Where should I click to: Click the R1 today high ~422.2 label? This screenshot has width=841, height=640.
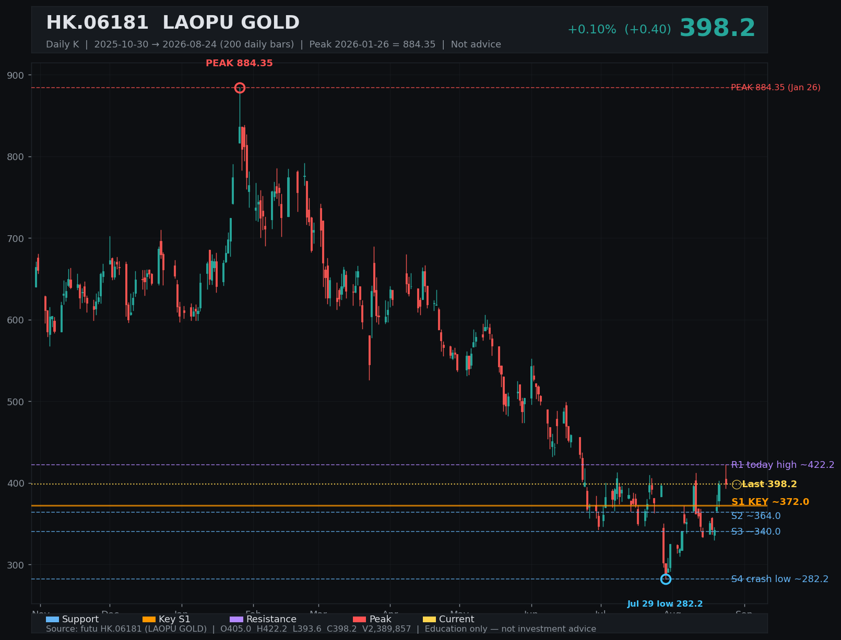click(783, 465)
